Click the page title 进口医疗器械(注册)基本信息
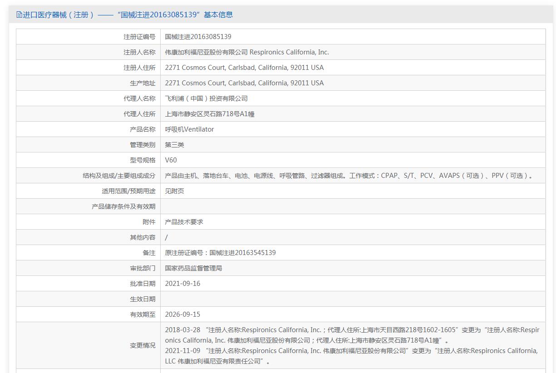This screenshot has height=373, width=556. pyautogui.click(x=128, y=15)
